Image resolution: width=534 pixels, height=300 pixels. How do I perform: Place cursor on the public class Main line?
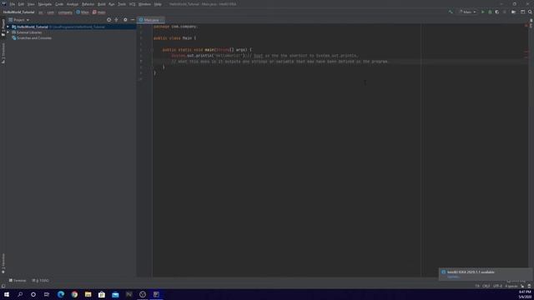point(174,38)
